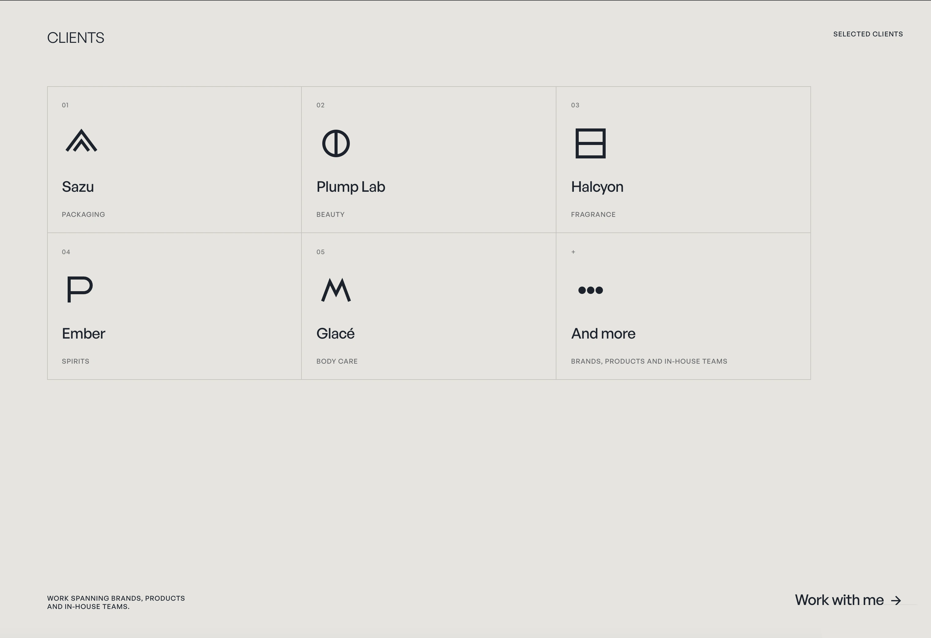Choose the Glacé client heading
Image resolution: width=931 pixels, height=638 pixels.
(335, 333)
